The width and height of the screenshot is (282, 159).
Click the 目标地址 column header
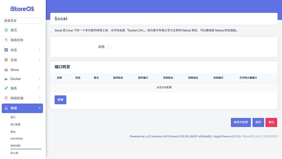(x=193, y=78)
